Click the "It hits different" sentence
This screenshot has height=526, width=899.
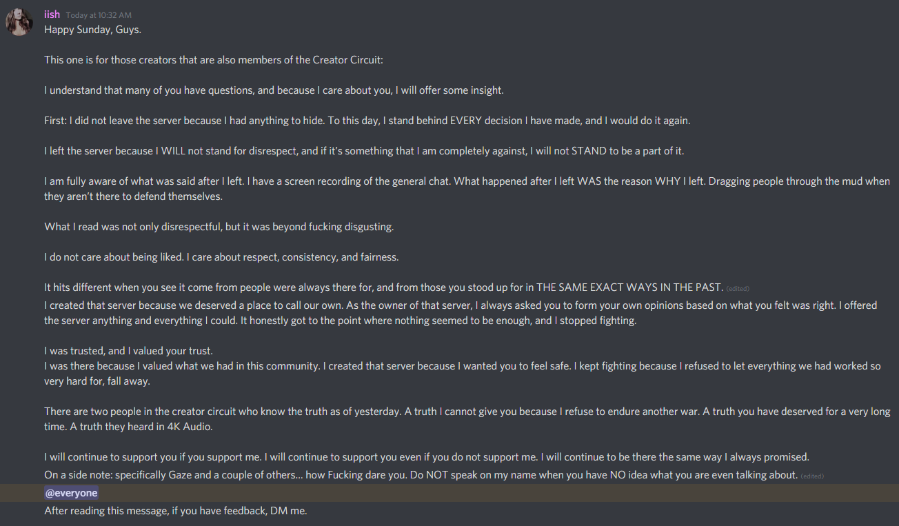click(383, 287)
